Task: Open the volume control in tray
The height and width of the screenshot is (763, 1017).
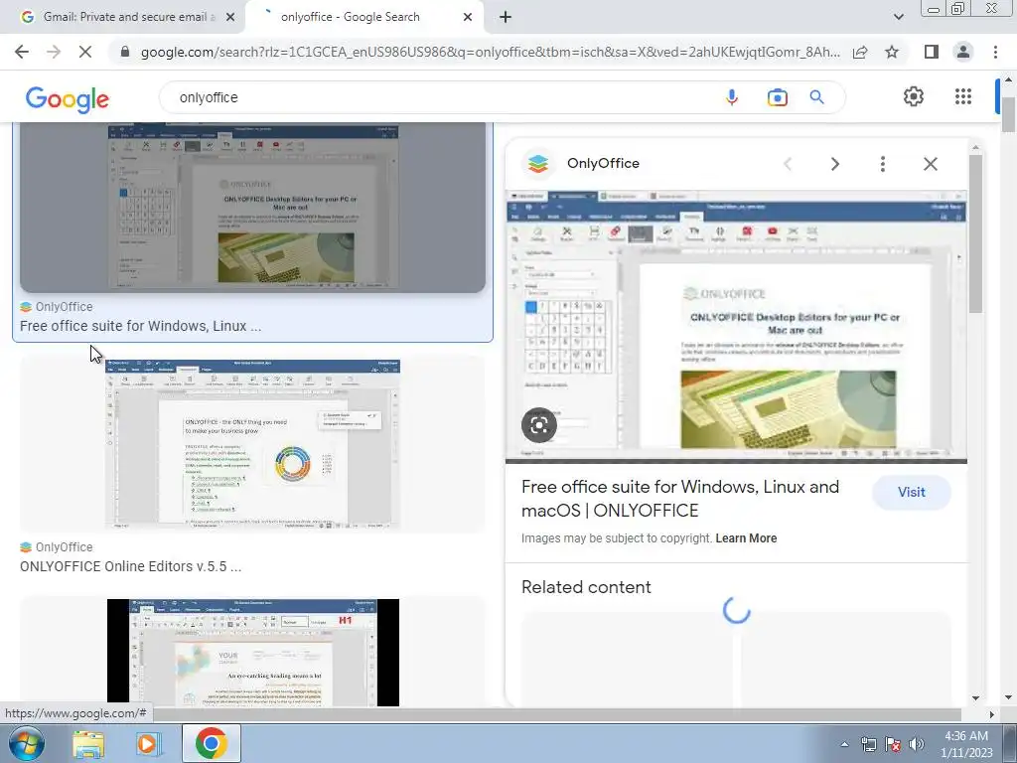Action: [x=917, y=744]
